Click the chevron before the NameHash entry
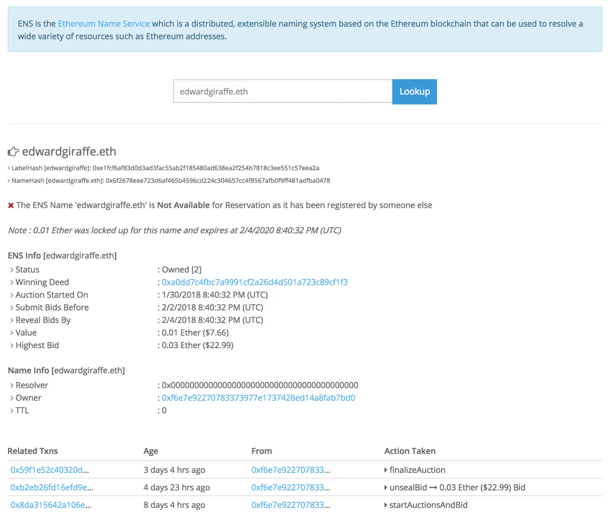The image size is (610, 524). tap(8, 180)
